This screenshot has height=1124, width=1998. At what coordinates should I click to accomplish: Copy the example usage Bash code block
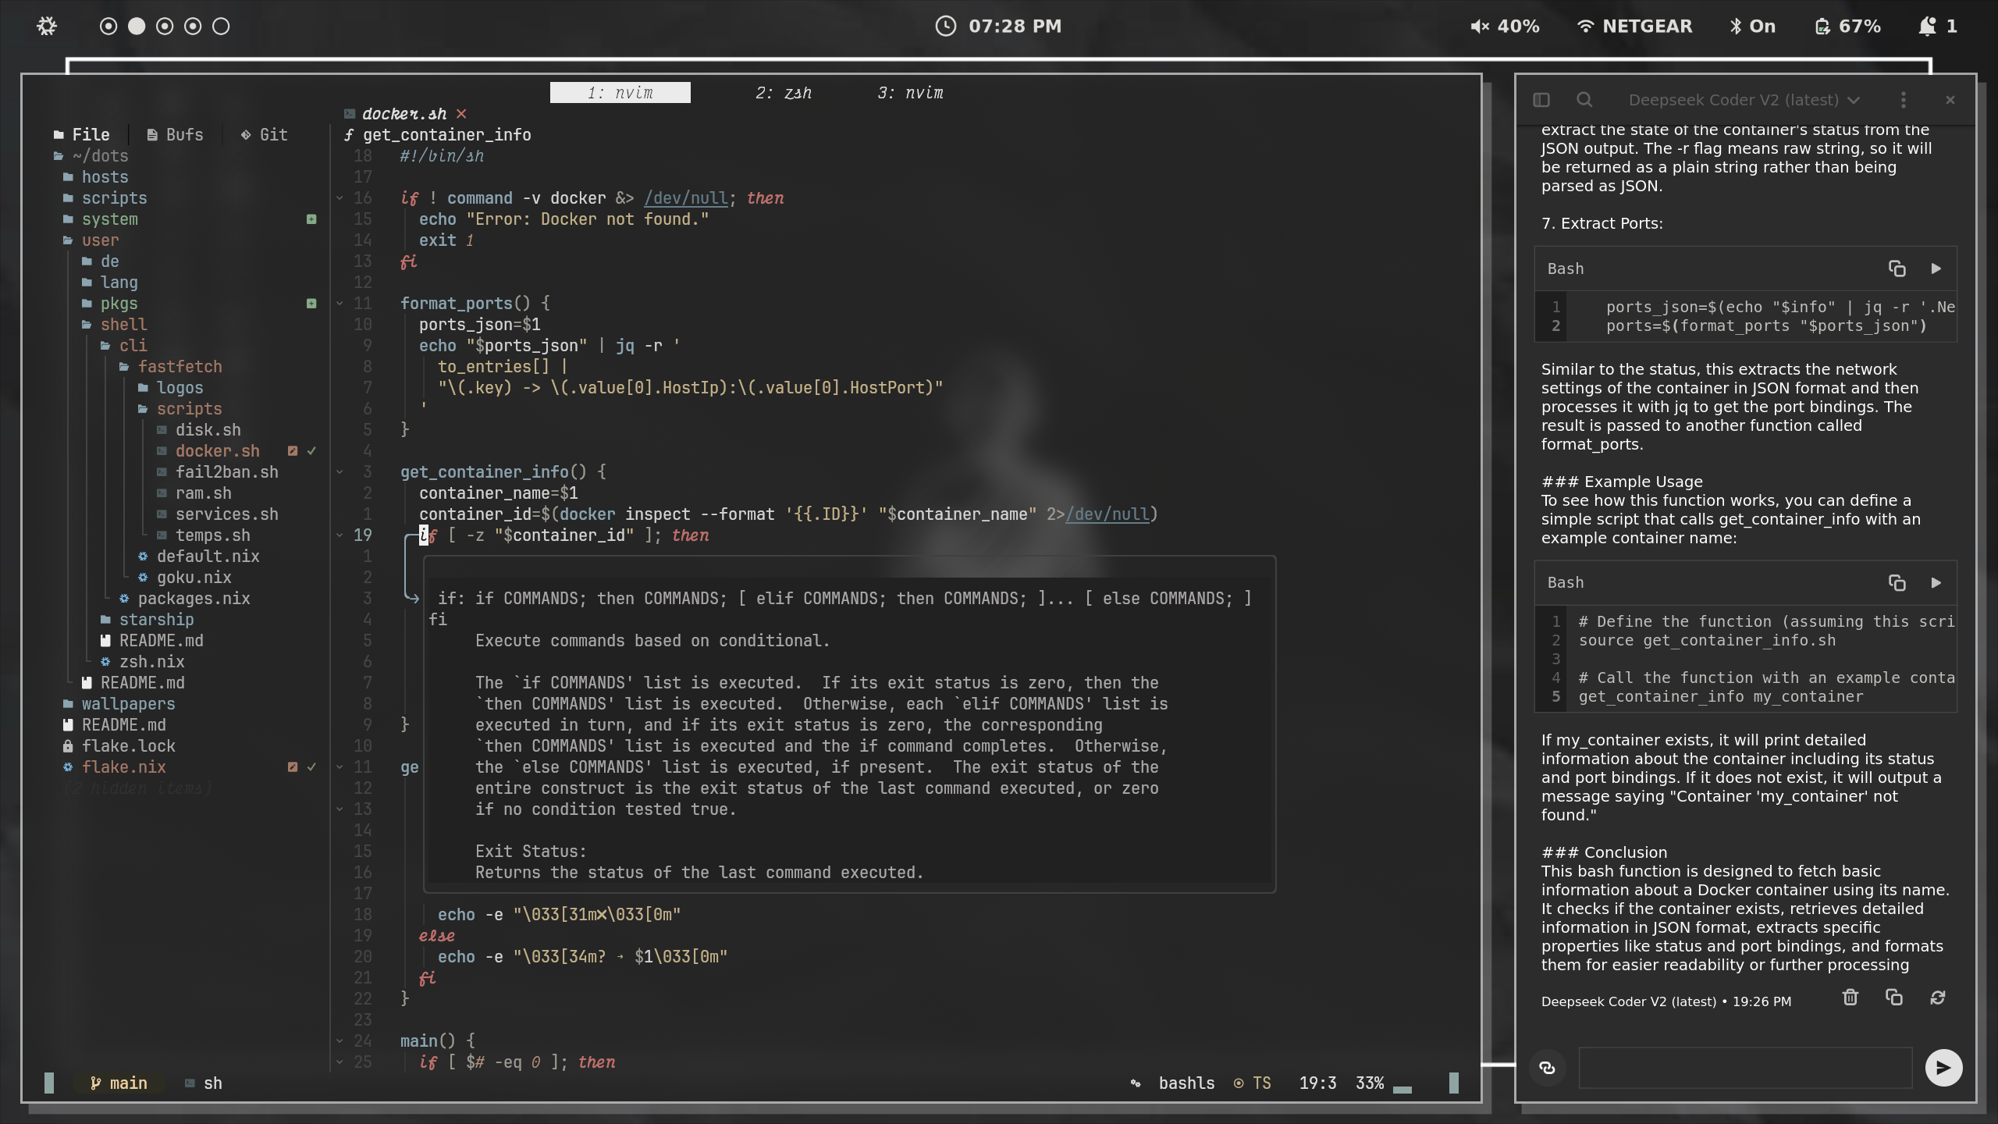tap(1897, 583)
